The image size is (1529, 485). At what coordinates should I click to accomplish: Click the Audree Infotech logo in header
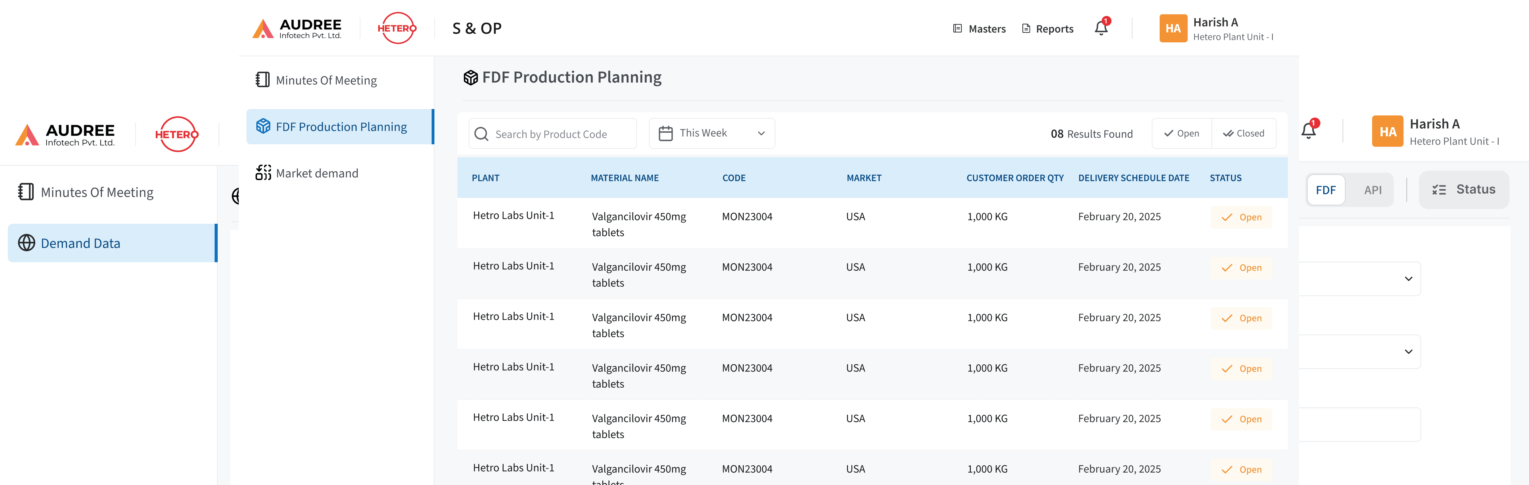pyautogui.click(x=298, y=28)
